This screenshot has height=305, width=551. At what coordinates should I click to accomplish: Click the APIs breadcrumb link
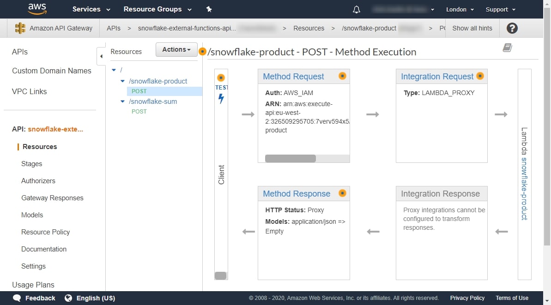114,28
